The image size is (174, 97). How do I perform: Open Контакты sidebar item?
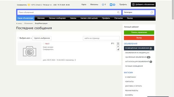(x=129, y=81)
